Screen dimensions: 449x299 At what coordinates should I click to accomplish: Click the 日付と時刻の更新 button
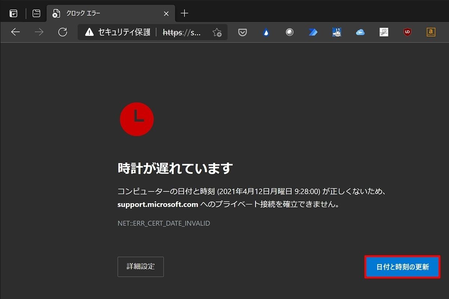[402, 267]
